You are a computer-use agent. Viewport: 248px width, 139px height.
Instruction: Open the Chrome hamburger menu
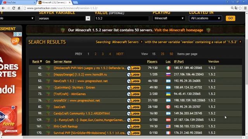pyautogui.click(x=245, y=8)
